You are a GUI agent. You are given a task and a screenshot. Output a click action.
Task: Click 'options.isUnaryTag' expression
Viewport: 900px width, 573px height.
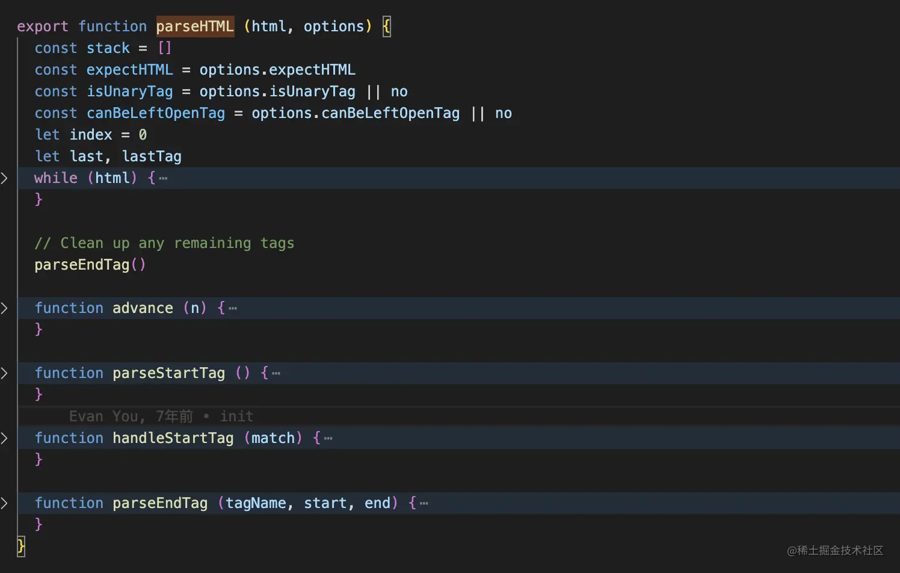pos(277,91)
